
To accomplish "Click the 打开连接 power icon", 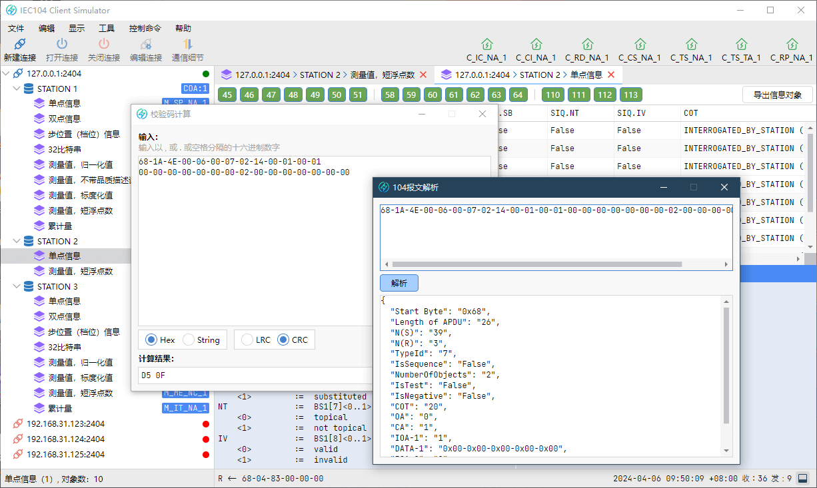I will point(61,44).
